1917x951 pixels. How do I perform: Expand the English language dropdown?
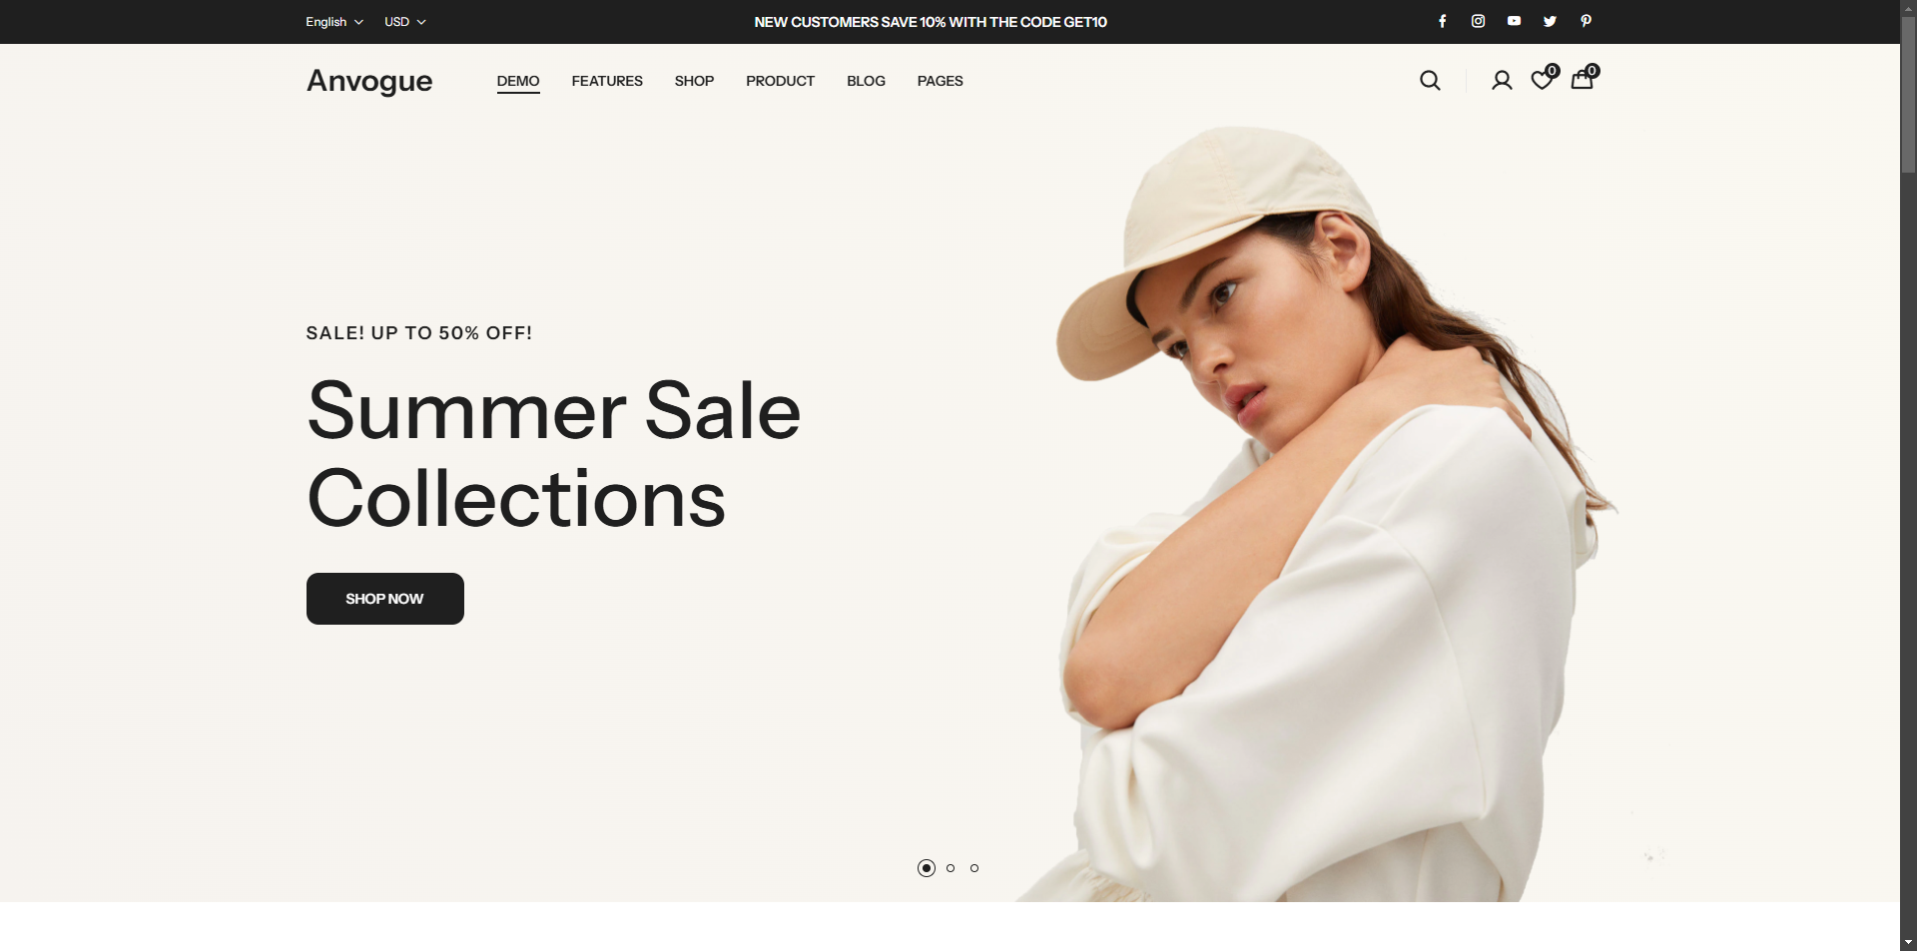pyautogui.click(x=334, y=22)
